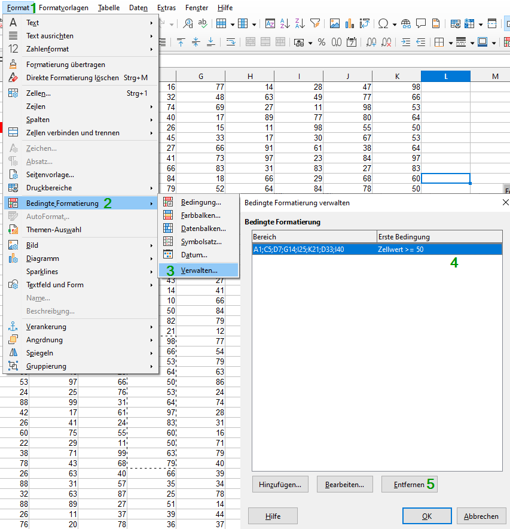Open the Extras menu

tap(166, 8)
